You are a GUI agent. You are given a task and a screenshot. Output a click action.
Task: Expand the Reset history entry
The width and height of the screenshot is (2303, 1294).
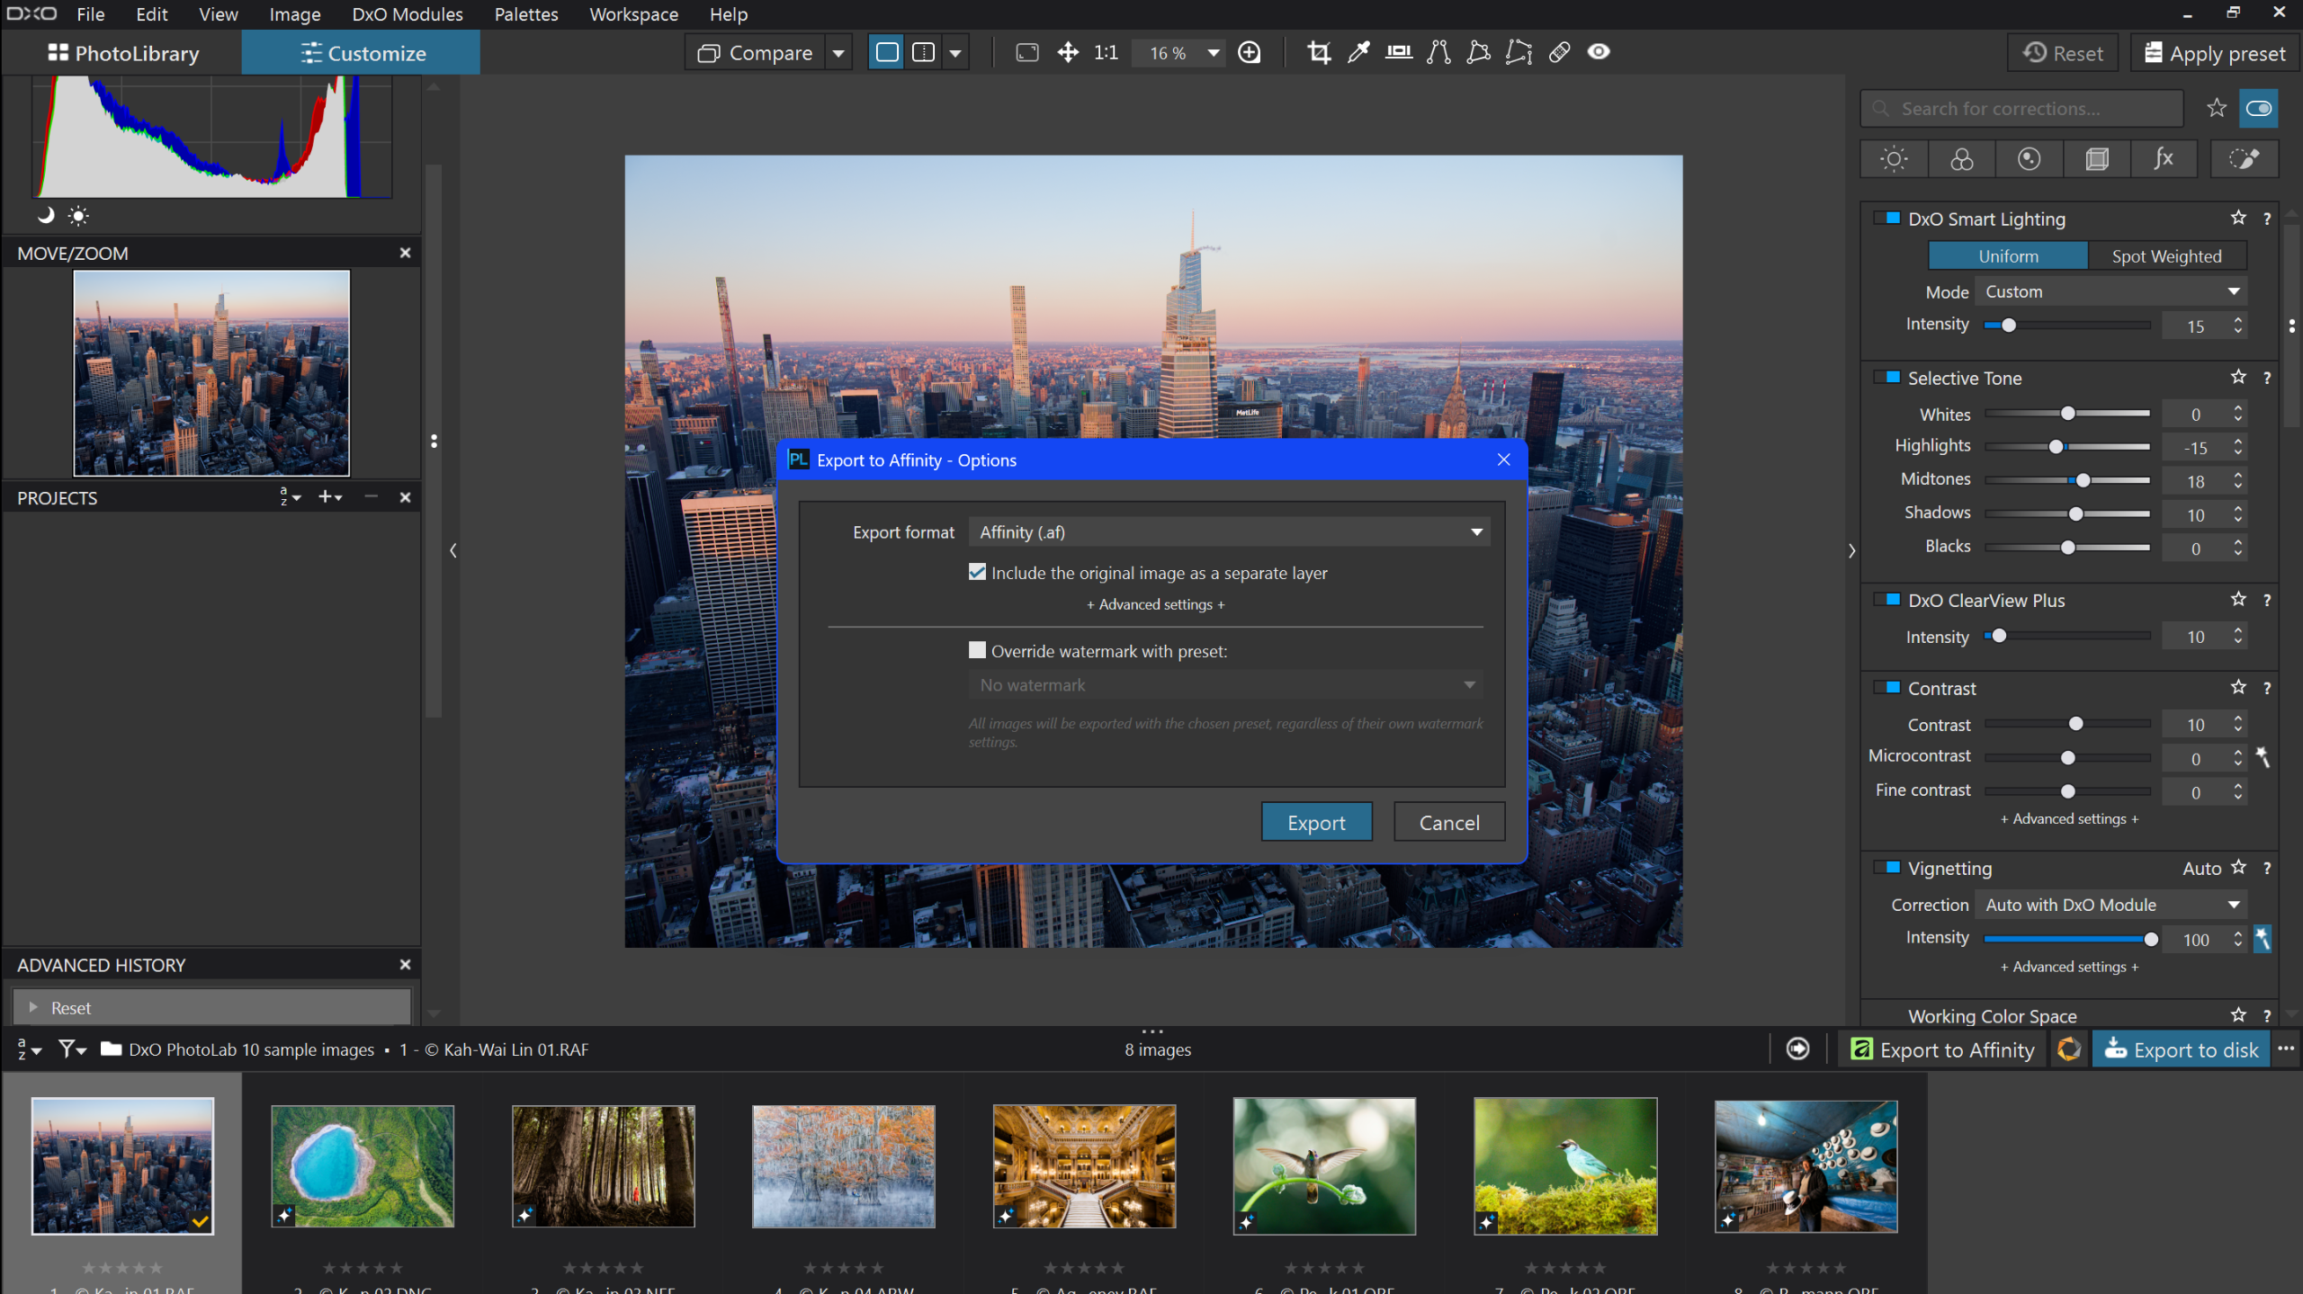click(33, 1007)
